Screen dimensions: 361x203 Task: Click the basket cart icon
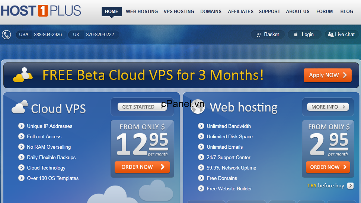(x=259, y=35)
